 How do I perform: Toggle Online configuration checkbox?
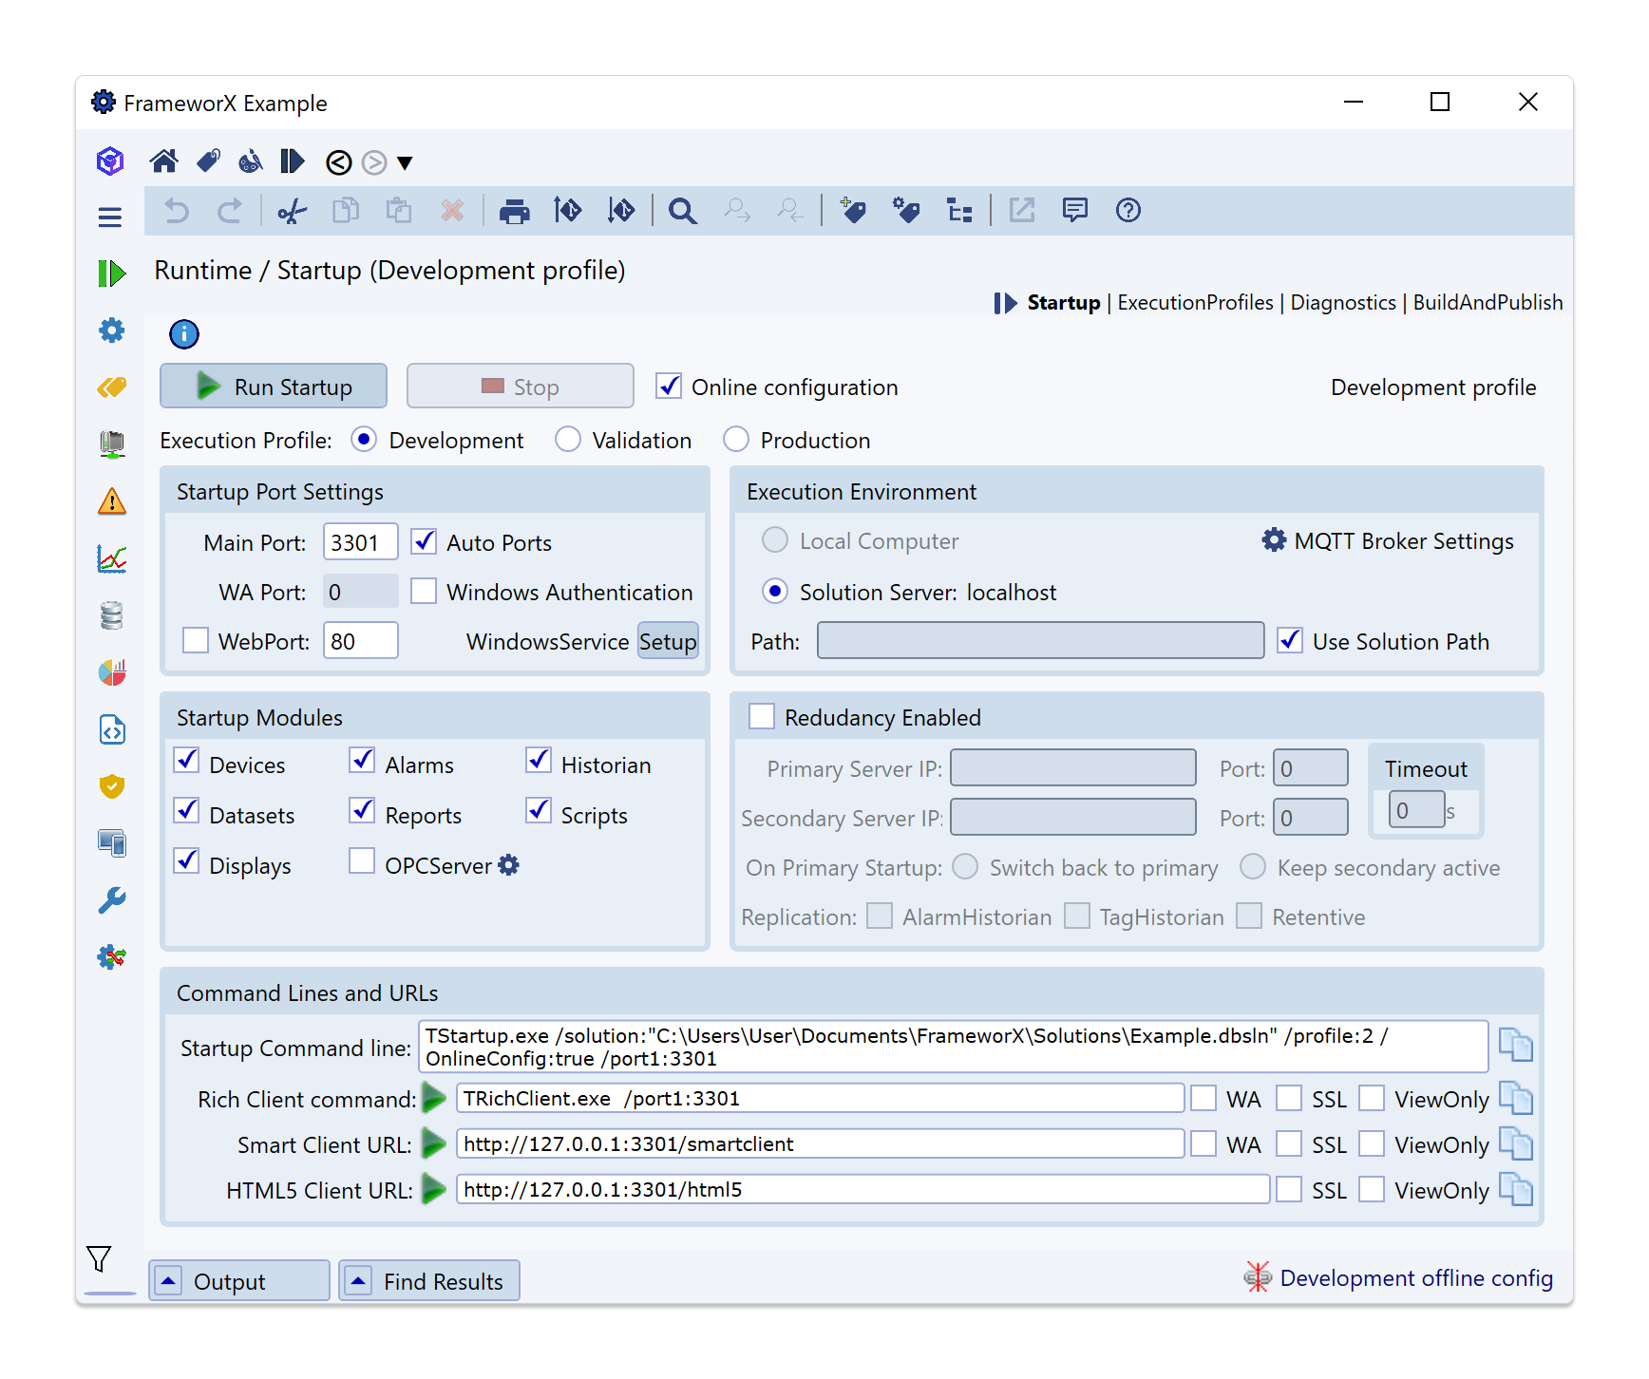[669, 387]
